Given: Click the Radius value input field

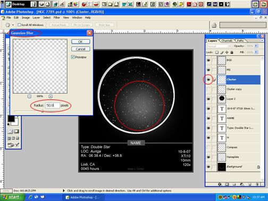Looking at the screenshot, I should pos(53,105).
